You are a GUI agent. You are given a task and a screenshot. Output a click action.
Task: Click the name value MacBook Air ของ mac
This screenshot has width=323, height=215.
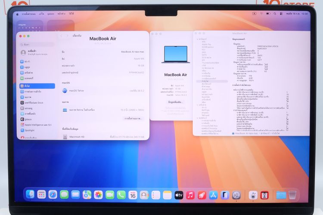[133, 52]
